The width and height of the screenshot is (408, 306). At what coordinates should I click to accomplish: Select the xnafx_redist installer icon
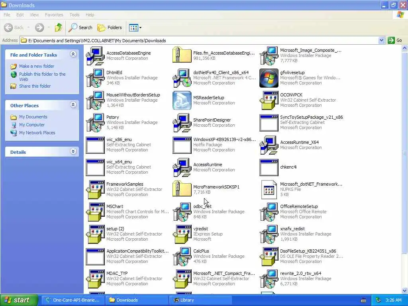pyautogui.click(x=269, y=234)
